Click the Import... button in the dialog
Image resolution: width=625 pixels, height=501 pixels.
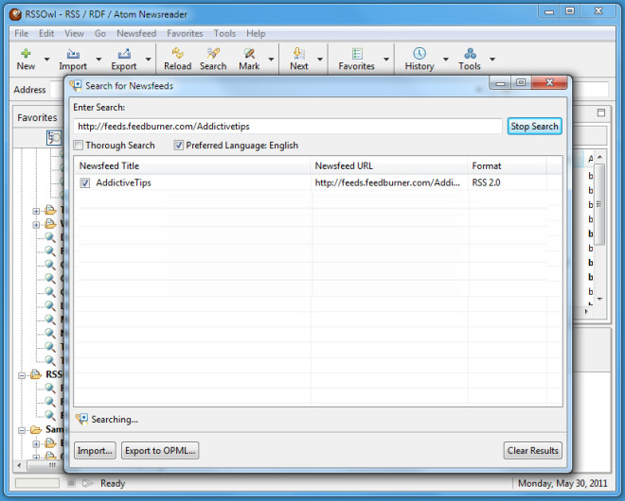tap(95, 451)
